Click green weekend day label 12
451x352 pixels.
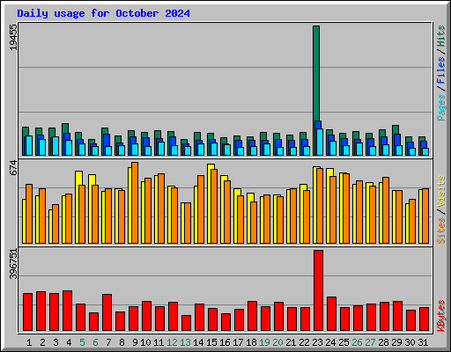pyautogui.click(x=172, y=342)
